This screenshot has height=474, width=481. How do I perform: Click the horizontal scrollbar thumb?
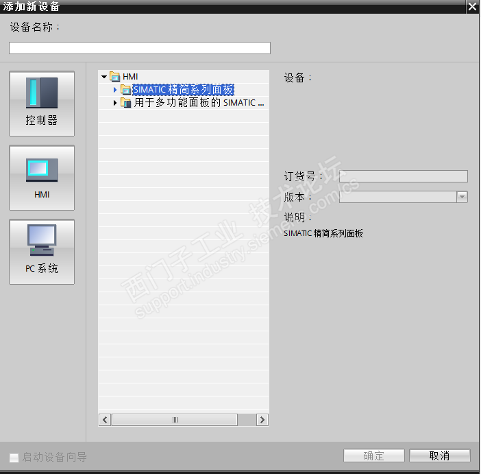pyautogui.click(x=175, y=420)
